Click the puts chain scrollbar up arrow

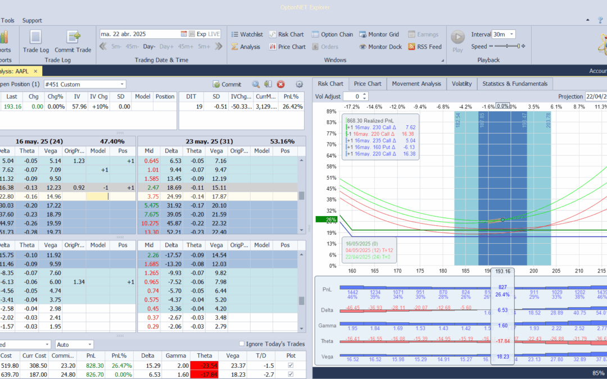pyautogui.click(x=302, y=254)
